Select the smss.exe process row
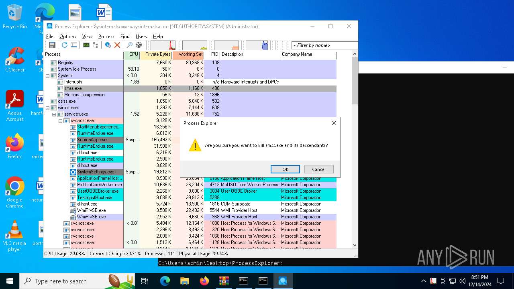 pyautogui.click(x=190, y=88)
